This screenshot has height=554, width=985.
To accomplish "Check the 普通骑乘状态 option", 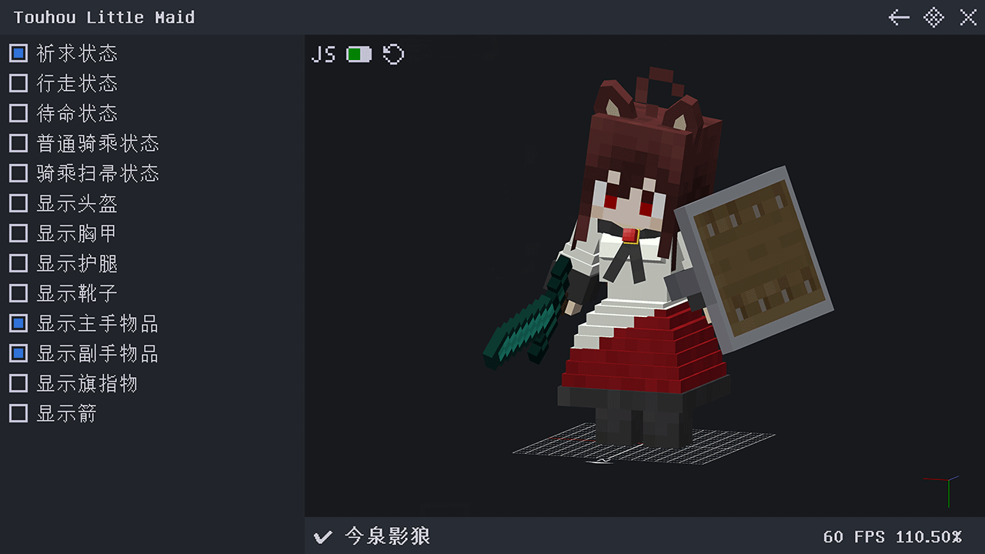I will (x=18, y=143).
